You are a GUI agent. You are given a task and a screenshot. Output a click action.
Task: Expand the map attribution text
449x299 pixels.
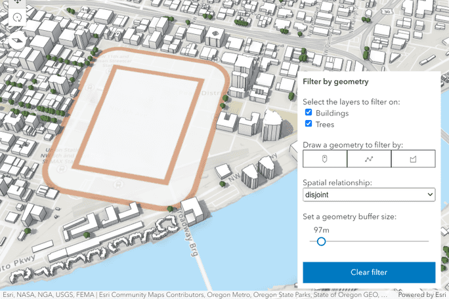pyautogui.click(x=197, y=295)
